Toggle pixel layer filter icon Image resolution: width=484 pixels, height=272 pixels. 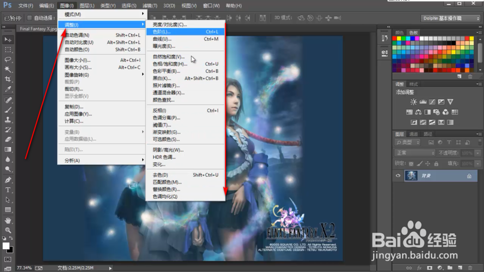pyautogui.click(x=431, y=142)
